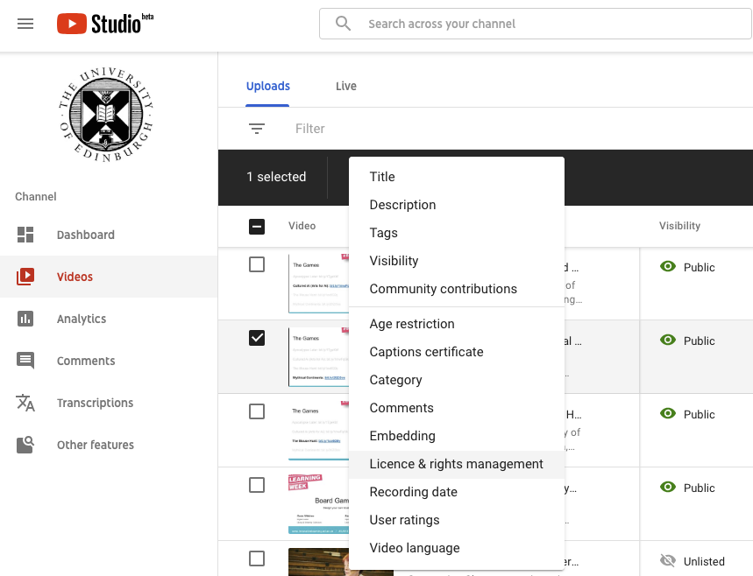Select User ratings menu option
Viewport: 753px width, 576px height.
(x=457, y=520)
